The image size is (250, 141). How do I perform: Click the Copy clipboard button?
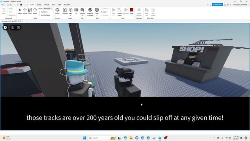[x=10, y=9]
